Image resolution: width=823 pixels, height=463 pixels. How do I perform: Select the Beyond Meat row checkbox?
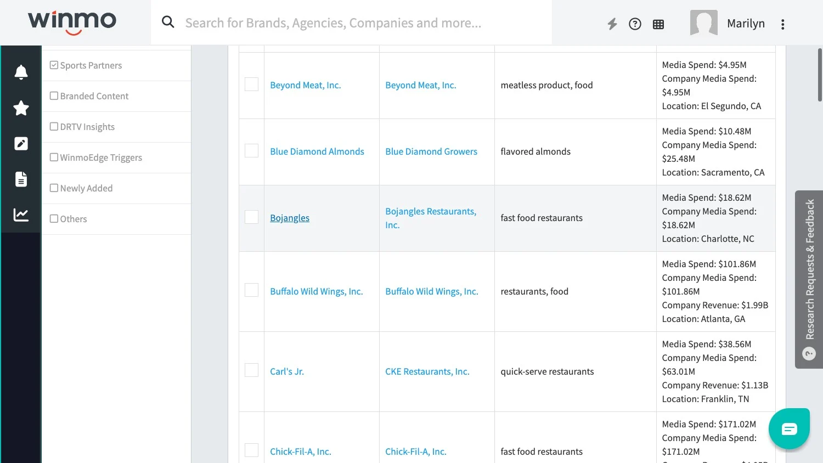[251, 84]
